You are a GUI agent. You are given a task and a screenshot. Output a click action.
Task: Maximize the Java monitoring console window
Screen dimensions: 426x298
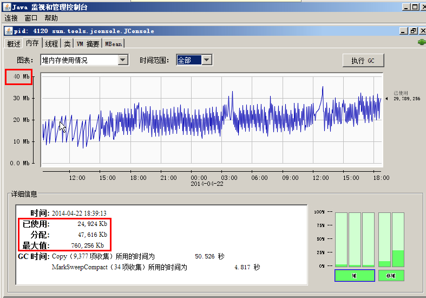coord(415,7)
